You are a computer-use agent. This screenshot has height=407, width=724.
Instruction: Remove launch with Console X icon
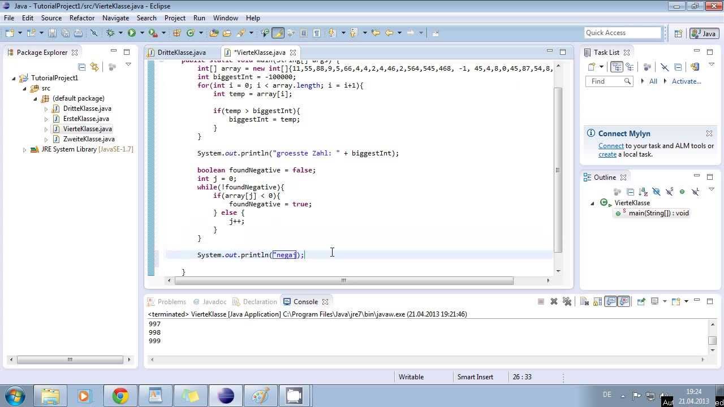point(554,302)
